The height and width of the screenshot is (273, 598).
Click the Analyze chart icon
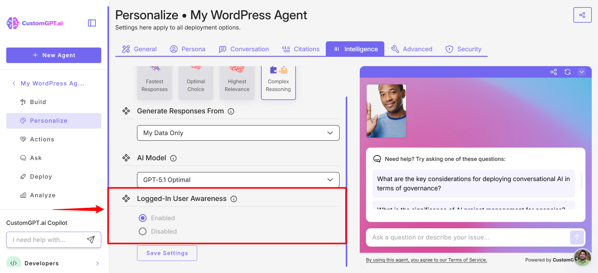click(23, 195)
